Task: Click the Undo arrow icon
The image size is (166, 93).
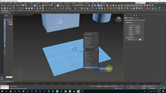Action: tap(2, 5)
